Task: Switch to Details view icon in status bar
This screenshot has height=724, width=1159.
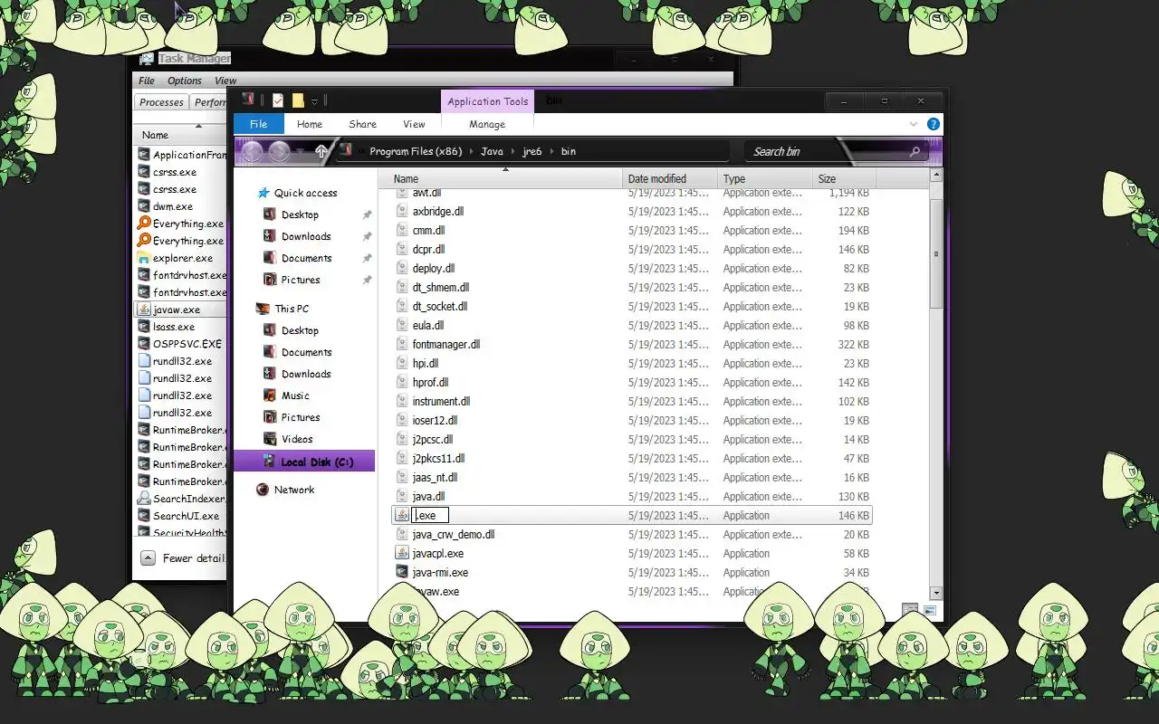Action: [x=910, y=610]
